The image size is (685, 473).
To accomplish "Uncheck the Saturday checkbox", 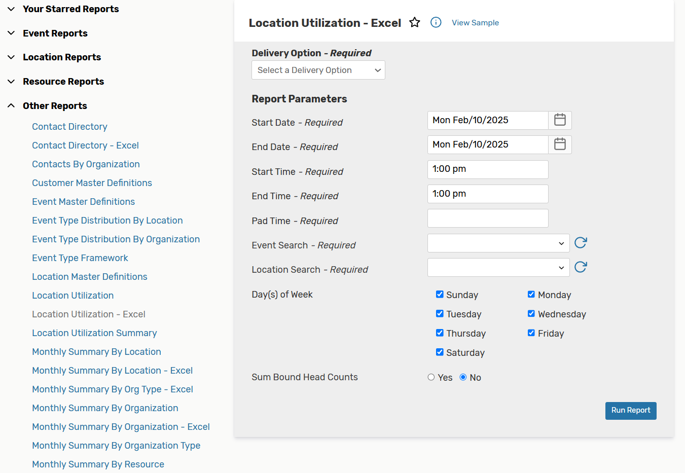I will coord(440,352).
